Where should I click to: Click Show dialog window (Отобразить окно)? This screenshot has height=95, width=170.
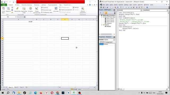click(x=47, y=12)
